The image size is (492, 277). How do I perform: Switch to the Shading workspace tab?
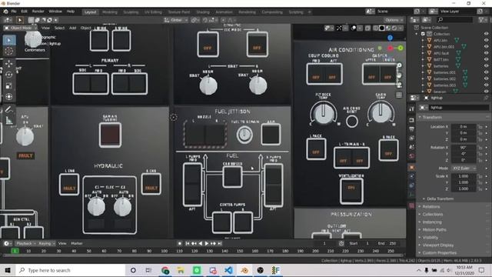(203, 12)
